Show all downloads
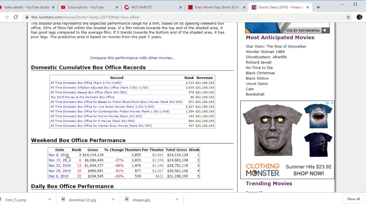Viewport: 366px width, 206px height. pyautogui.click(x=353, y=199)
